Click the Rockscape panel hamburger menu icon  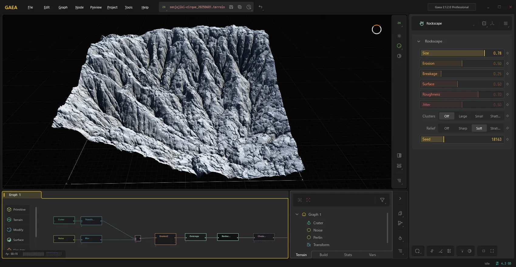[x=505, y=23]
